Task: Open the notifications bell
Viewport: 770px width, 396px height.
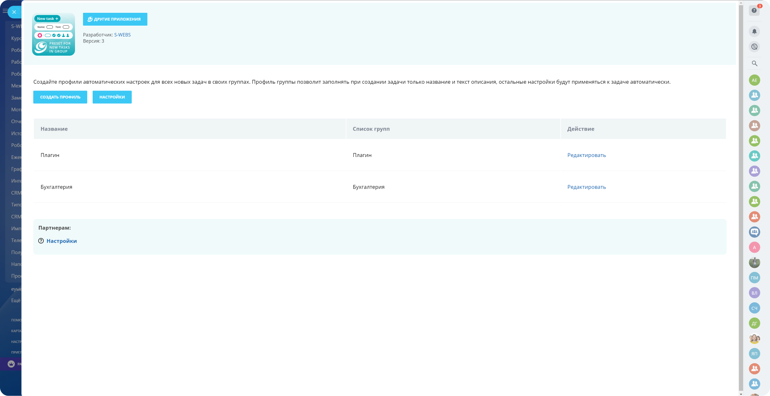Action: point(754,31)
